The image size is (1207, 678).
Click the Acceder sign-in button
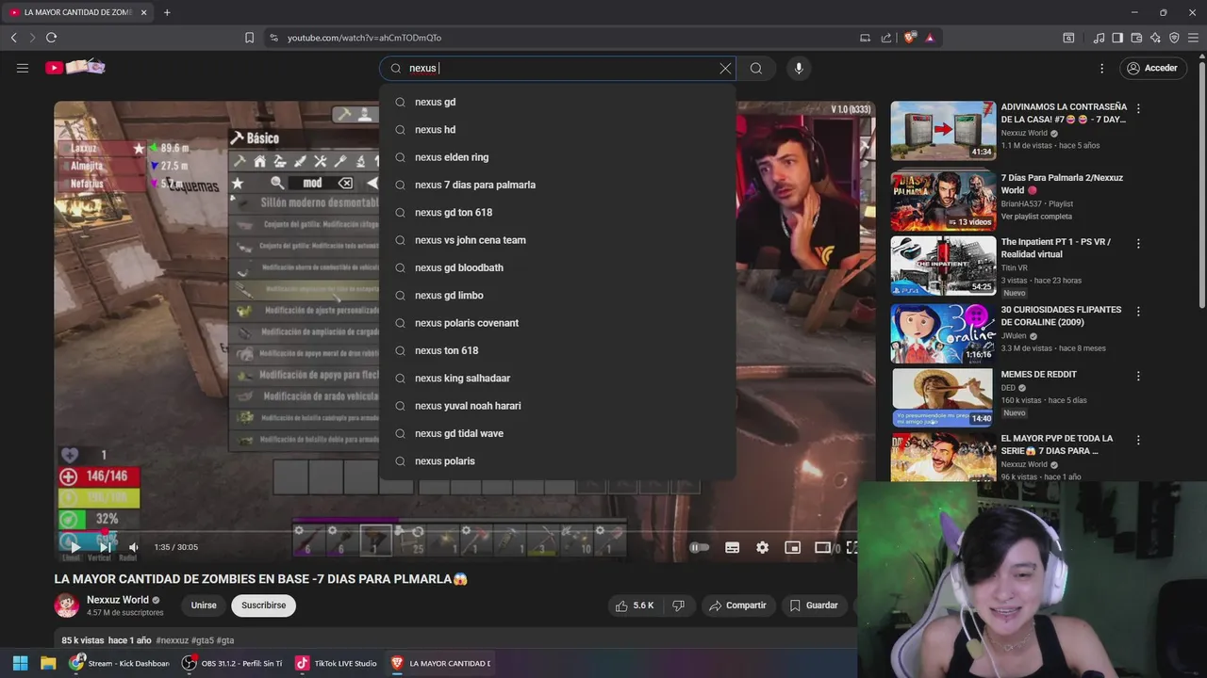[1152, 68]
